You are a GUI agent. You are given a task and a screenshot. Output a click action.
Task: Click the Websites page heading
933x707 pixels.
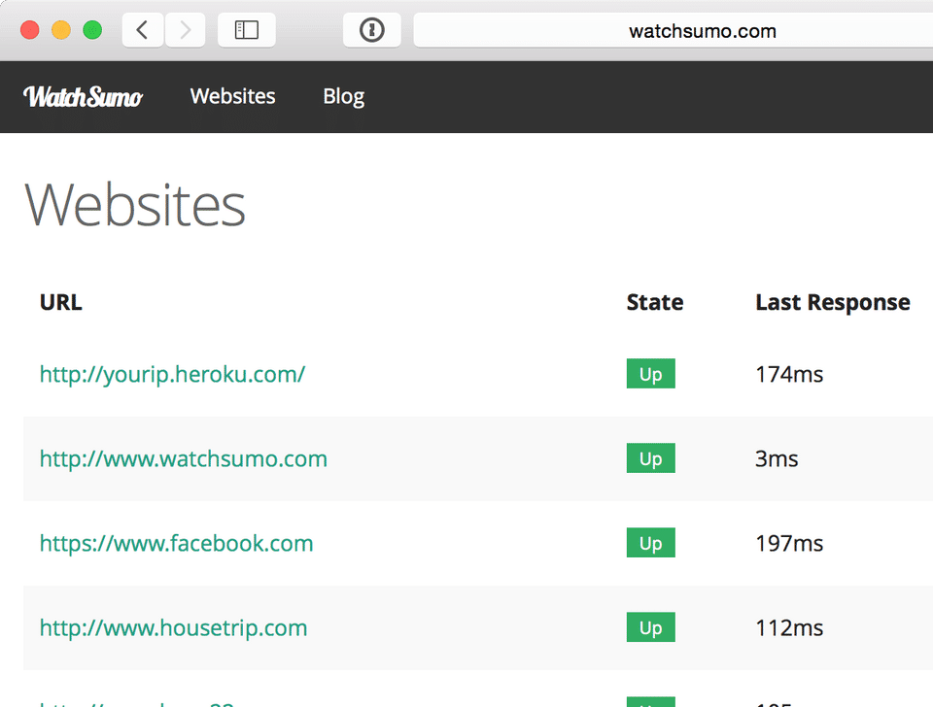(x=134, y=205)
